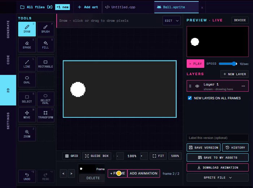
Task: Adjust the playback speed slider
Action: point(228,64)
